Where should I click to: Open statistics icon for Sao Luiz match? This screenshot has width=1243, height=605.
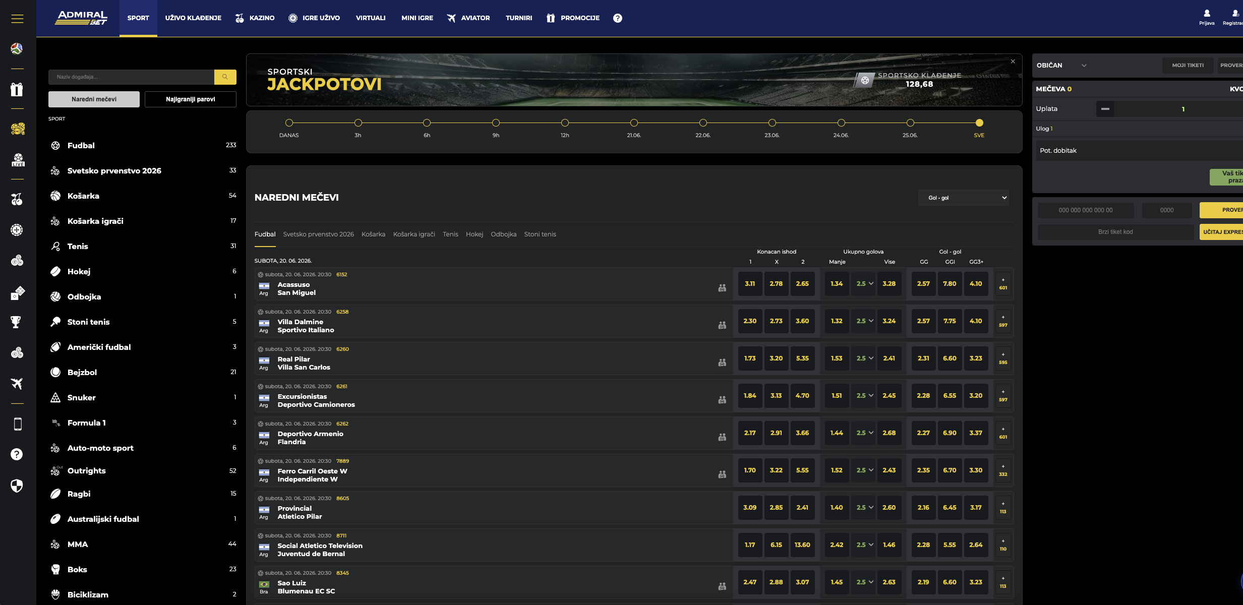tap(722, 586)
